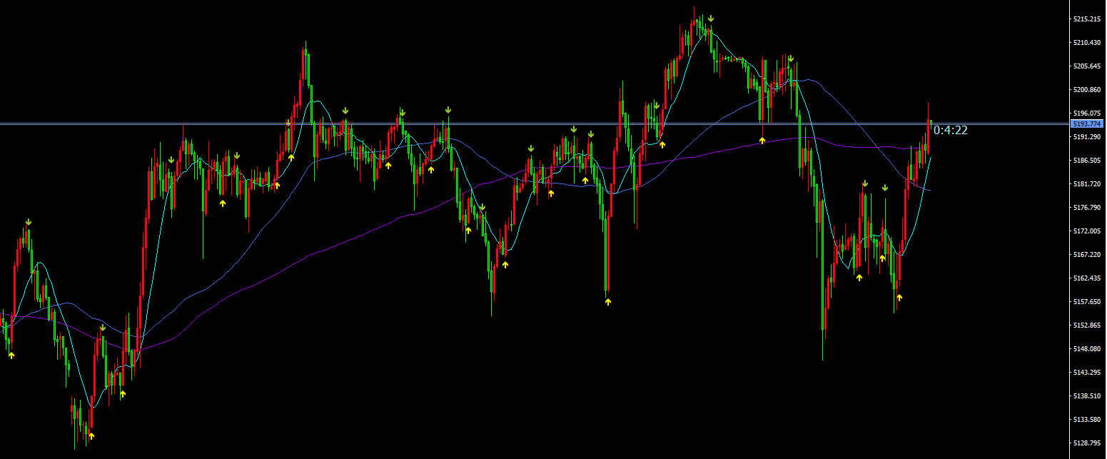Screen dimensions: 1107x459
Task: Click the 5215.215 price axis label
Action: pyautogui.click(x=1086, y=19)
